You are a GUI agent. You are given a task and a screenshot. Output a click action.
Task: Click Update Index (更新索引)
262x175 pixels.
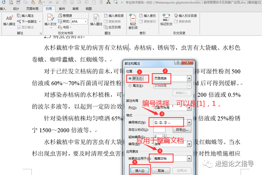pyautogui.click(x=148, y=21)
